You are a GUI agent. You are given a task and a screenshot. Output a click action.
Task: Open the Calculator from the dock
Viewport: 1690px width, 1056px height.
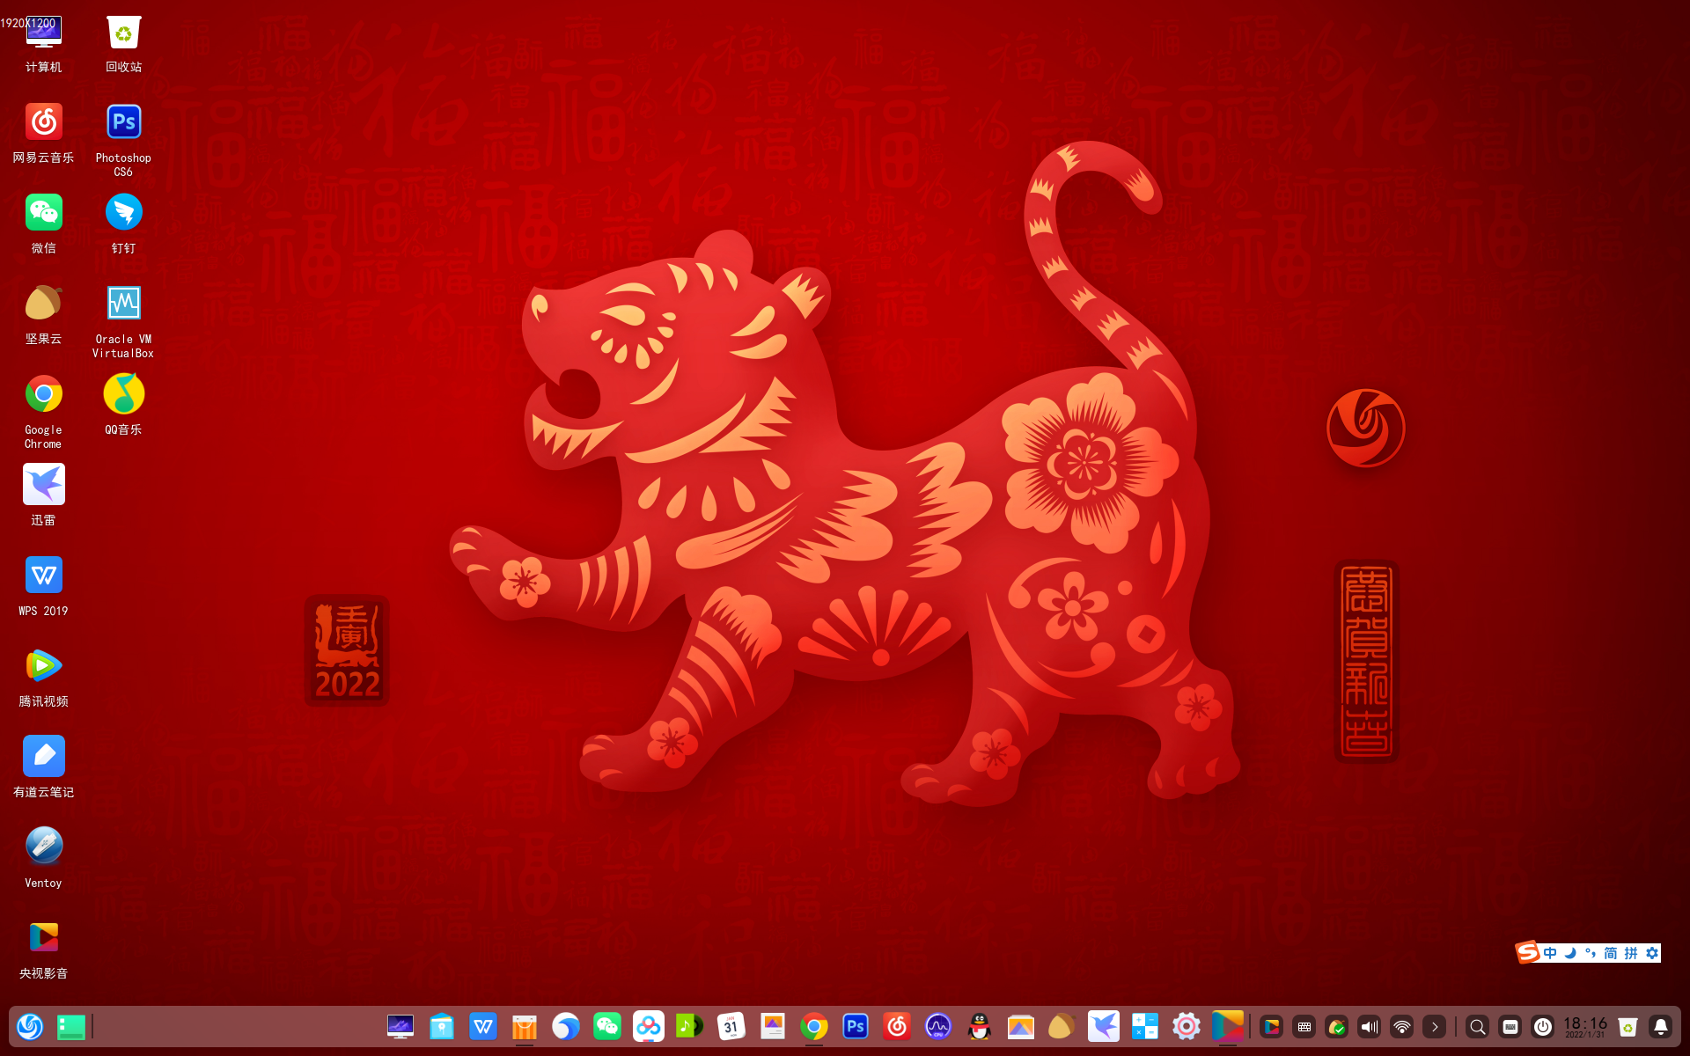(1144, 1026)
